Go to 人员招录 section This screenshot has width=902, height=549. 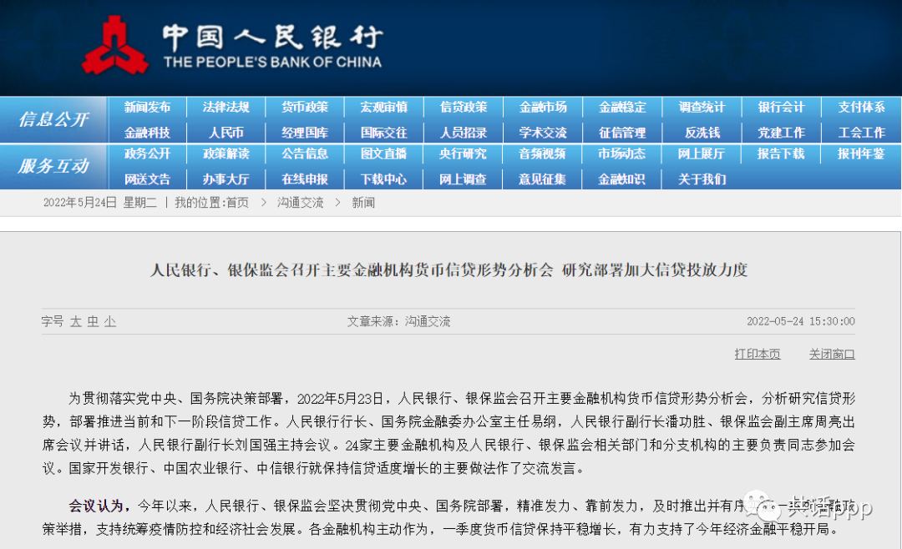click(463, 133)
